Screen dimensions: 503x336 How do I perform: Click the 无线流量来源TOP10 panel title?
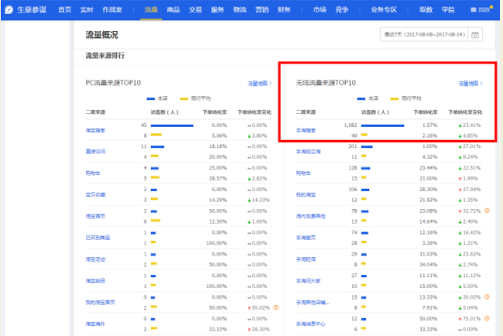pyautogui.click(x=326, y=83)
